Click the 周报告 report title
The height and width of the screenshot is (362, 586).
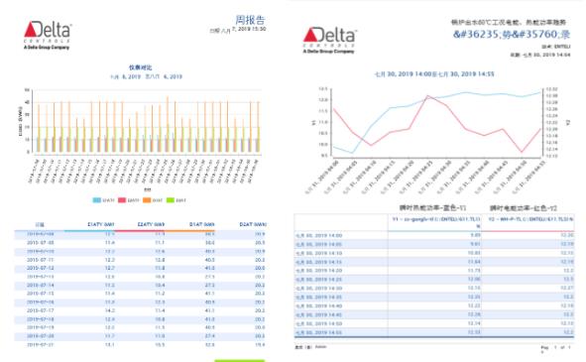250,20
